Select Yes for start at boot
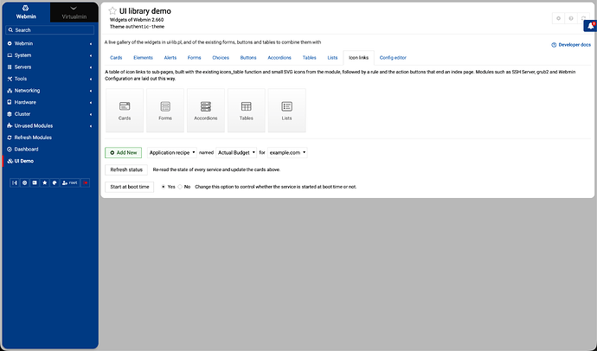The image size is (597, 351). point(164,187)
